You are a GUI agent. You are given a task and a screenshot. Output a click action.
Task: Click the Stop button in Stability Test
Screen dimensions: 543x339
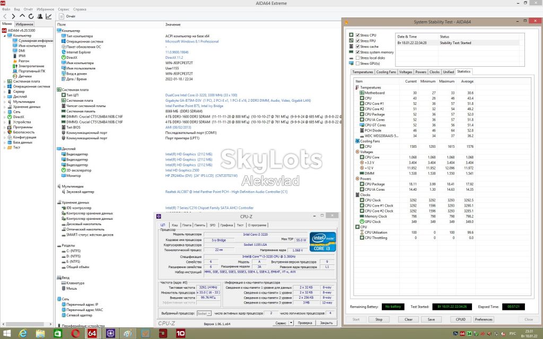point(379,319)
